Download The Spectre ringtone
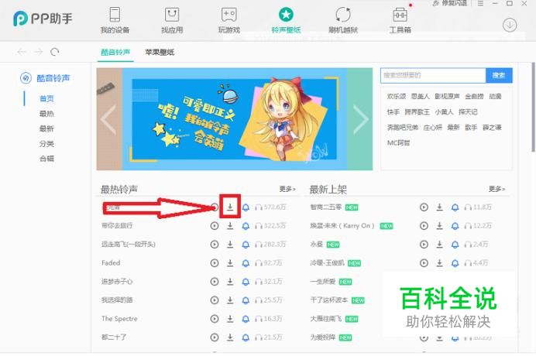 pyautogui.click(x=230, y=319)
